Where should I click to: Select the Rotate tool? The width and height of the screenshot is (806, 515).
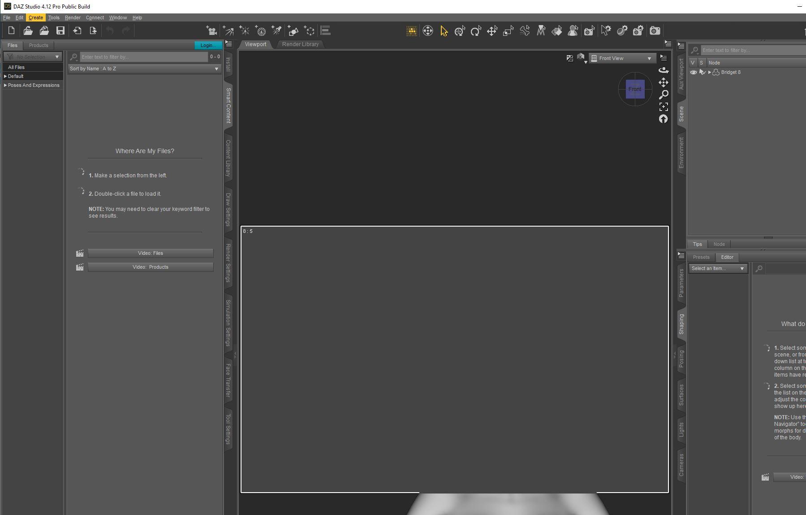coord(476,30)
